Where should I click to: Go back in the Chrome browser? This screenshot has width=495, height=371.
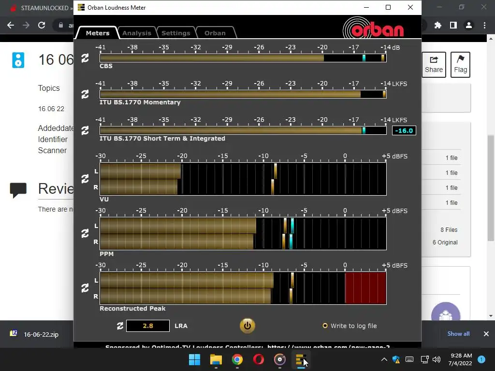11,25
